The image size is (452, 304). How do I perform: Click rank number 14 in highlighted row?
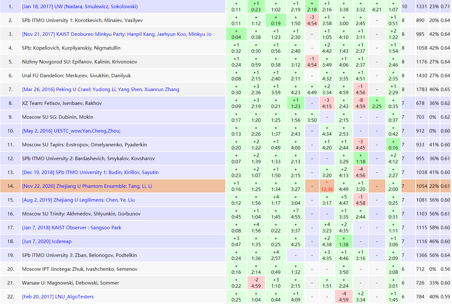[11, 186]
